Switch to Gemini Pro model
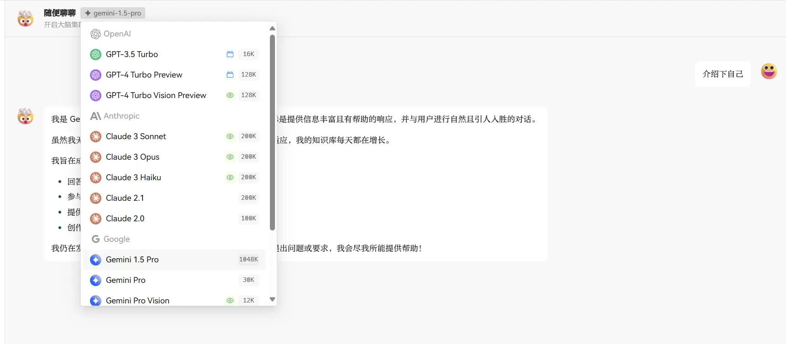786x344 pixels. [x=174, y=280]
